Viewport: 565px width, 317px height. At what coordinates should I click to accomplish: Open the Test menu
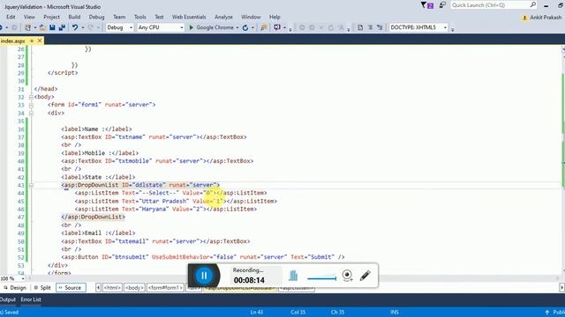[159, 17]
